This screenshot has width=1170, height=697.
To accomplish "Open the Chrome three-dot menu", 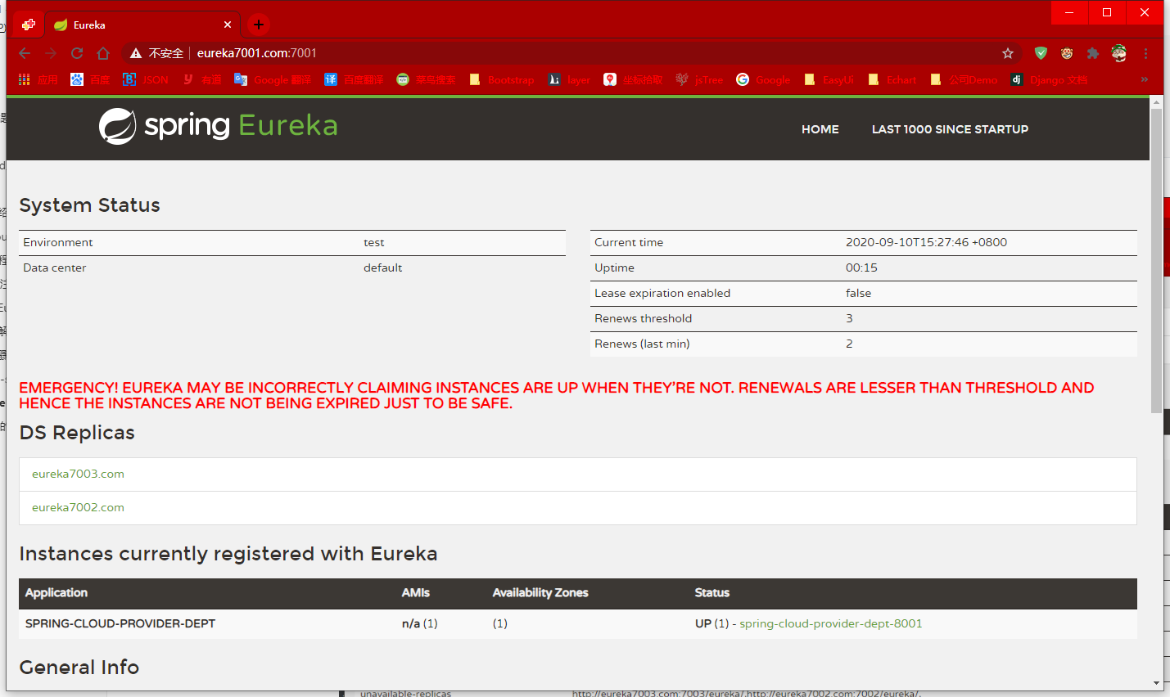I will [x=1145, y=53].
